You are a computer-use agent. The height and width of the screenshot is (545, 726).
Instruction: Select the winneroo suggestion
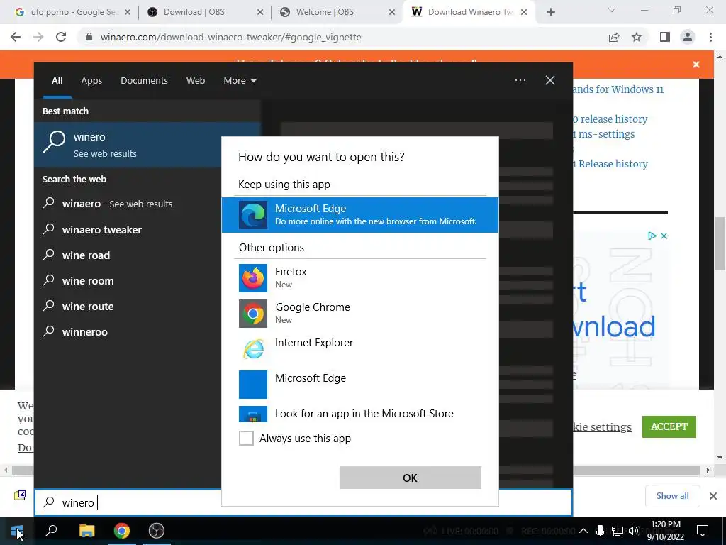click(128, 331)
